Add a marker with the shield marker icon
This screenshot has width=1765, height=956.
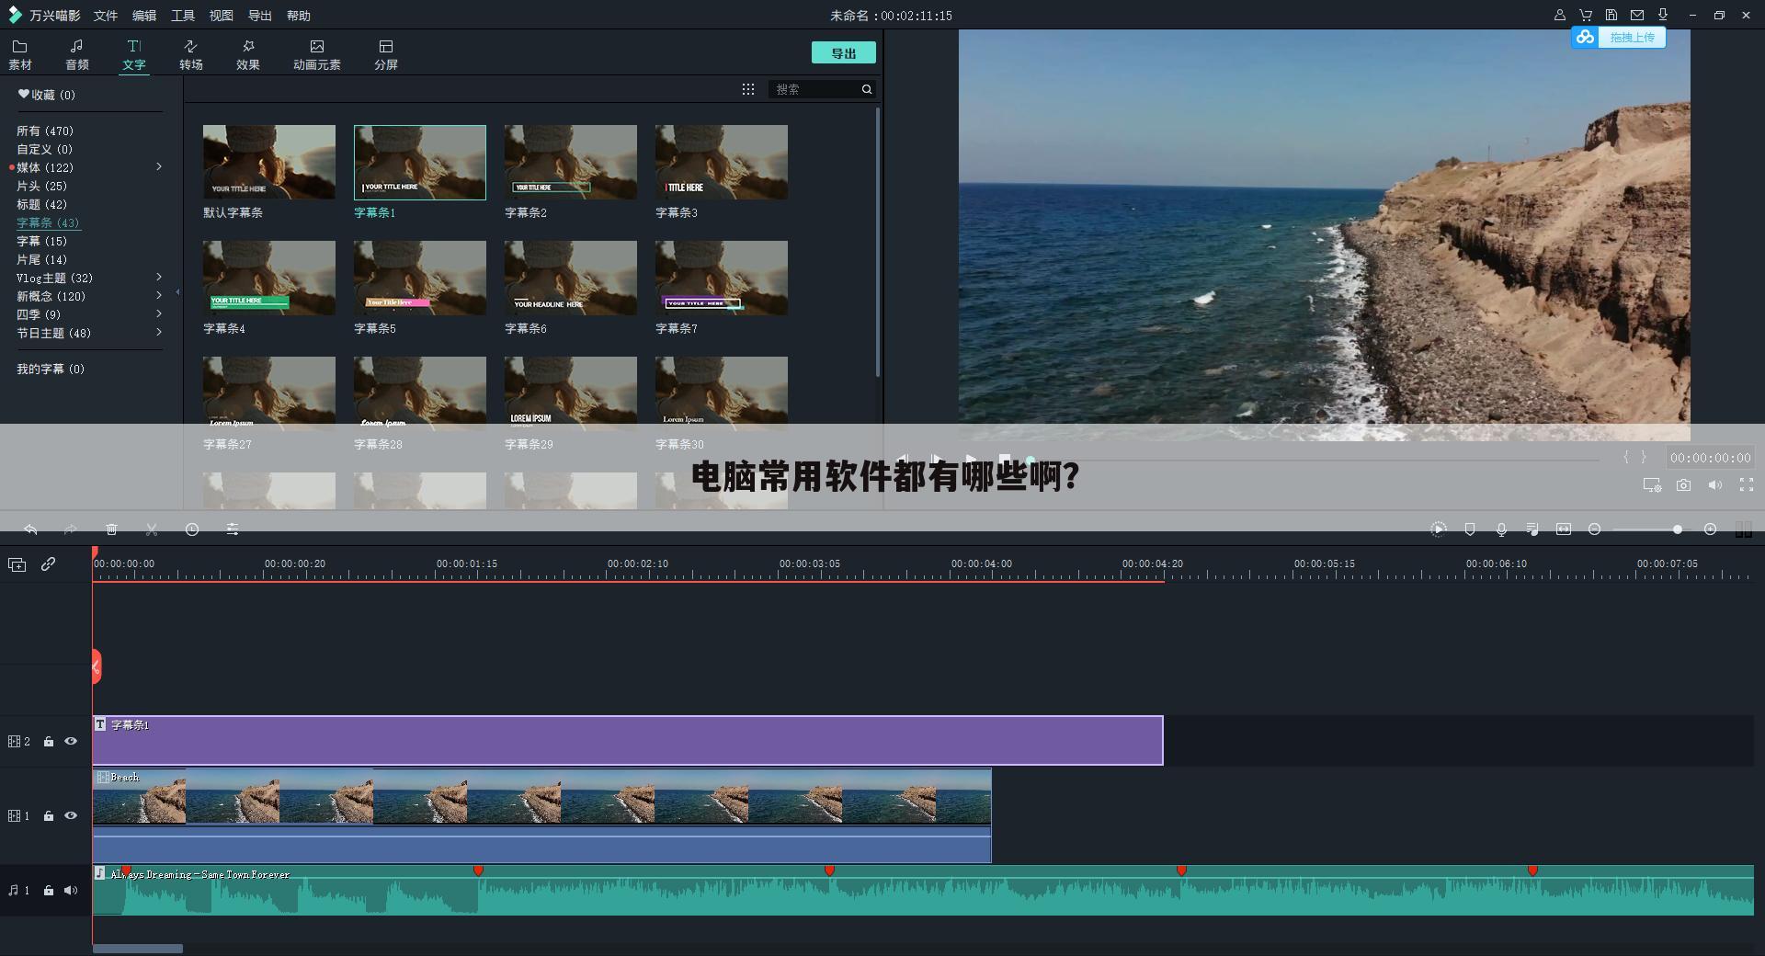(1470, 529)
